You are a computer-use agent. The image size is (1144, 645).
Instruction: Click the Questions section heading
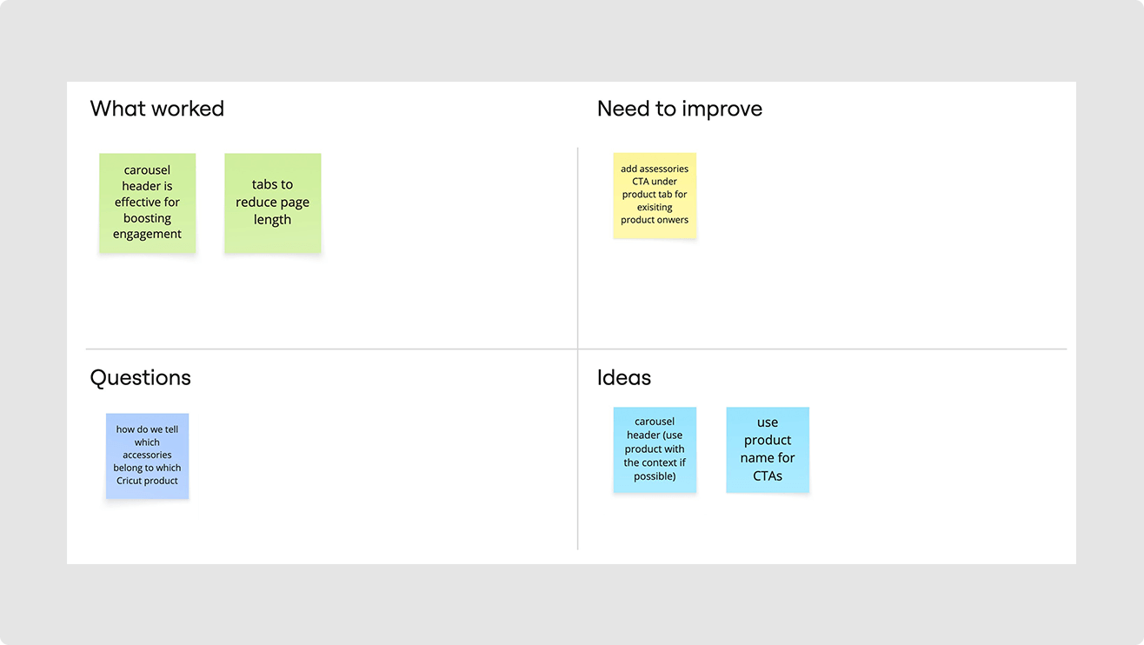click(x=141, y=377)
